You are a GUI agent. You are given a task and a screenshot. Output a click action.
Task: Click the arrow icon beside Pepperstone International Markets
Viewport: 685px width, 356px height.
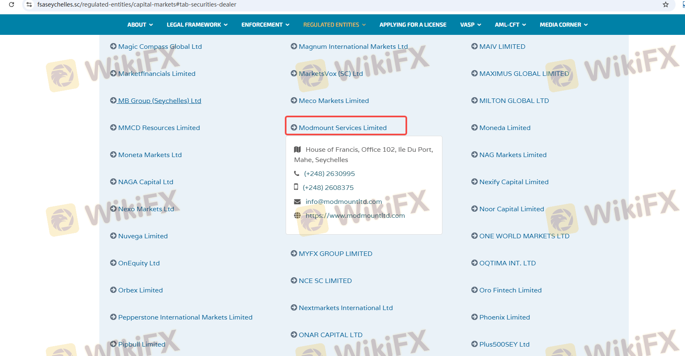(113, 317)
